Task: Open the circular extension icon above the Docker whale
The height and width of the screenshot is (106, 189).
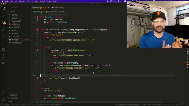Action: pyautogui.click(x=3, y=56)
